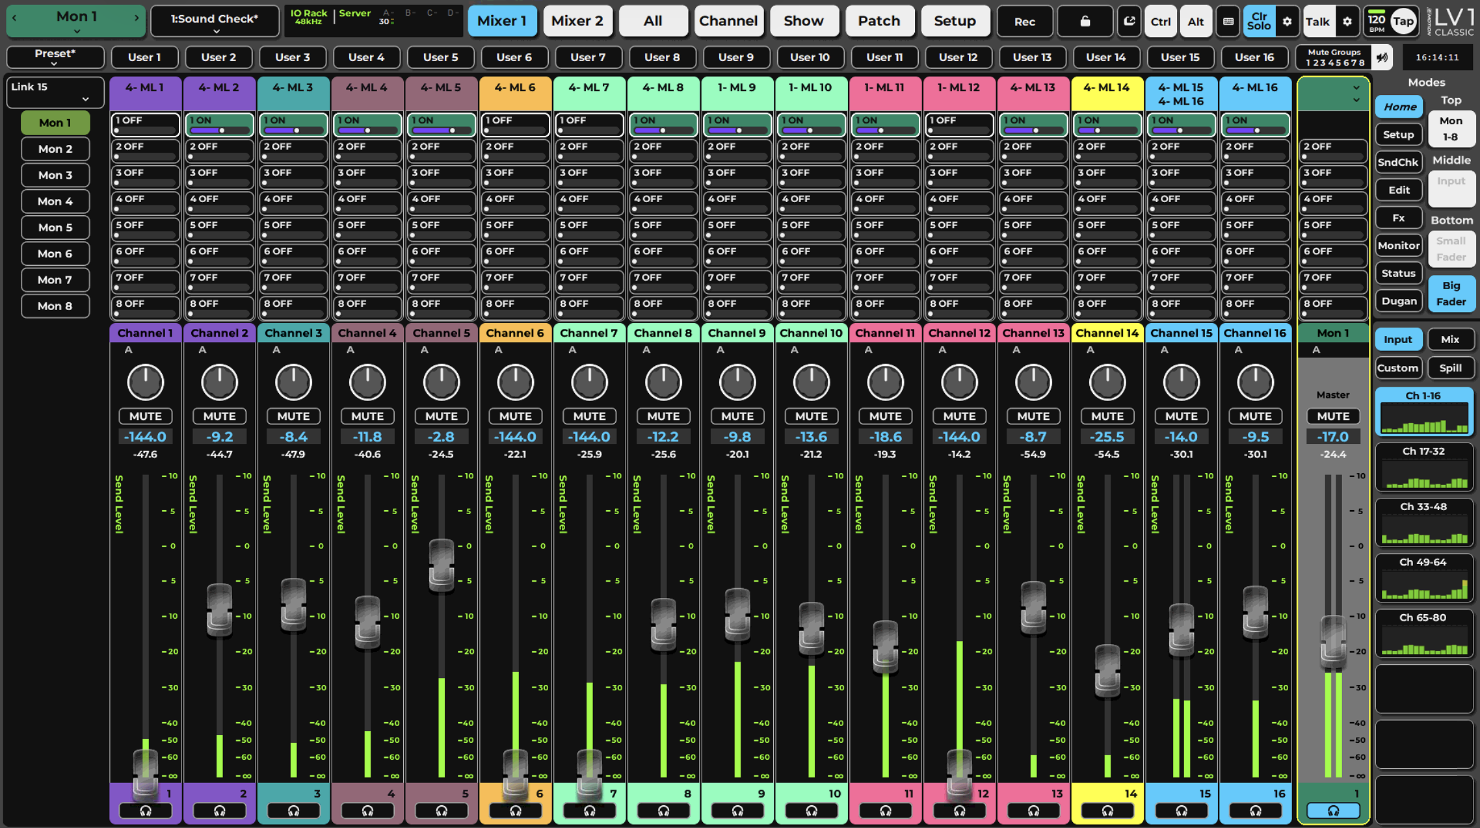Screen dimensions: 1480x828
Task: Click the mute groups speaker icon
Action: pos(1382,57)
